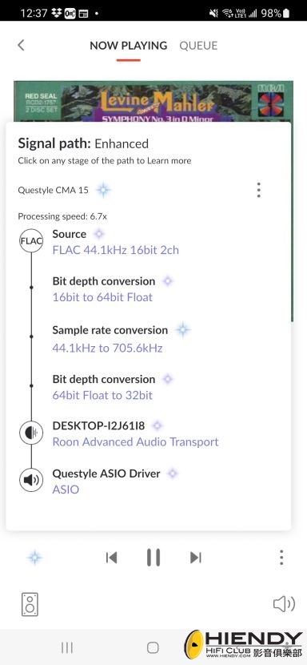This screenshot has width=307, height=665.
Task: Tap the Mahler album cover art
Action: click(153, 101)
